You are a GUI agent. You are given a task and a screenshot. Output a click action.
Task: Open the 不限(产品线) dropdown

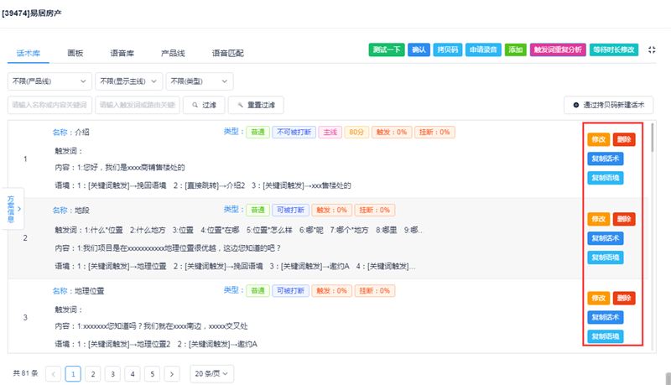[x=49, y=81]
